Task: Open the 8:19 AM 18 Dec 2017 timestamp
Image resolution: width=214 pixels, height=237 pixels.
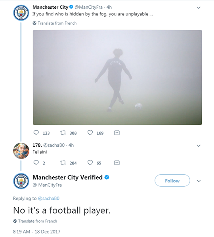Action: 36,231
